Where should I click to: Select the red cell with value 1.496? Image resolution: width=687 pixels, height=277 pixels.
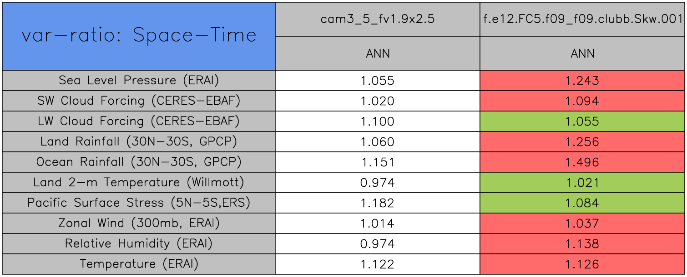pyautogui.click(x=582, y=162)
